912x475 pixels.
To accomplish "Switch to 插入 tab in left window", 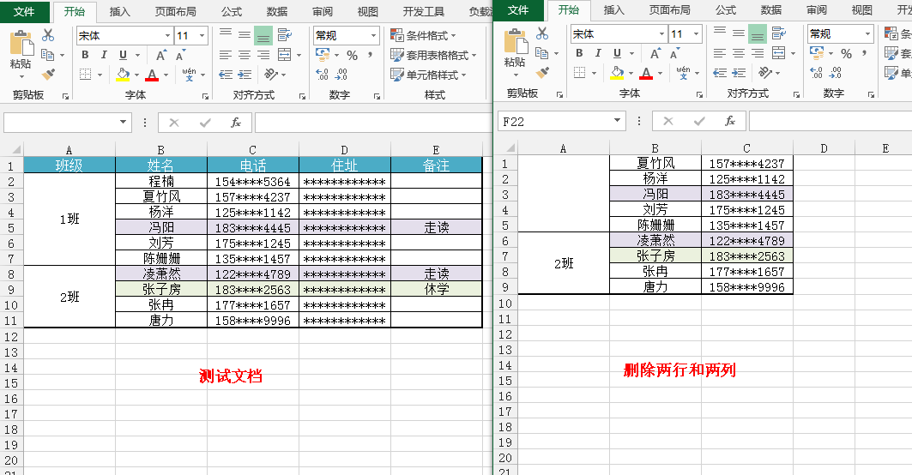I will (120, 12).
